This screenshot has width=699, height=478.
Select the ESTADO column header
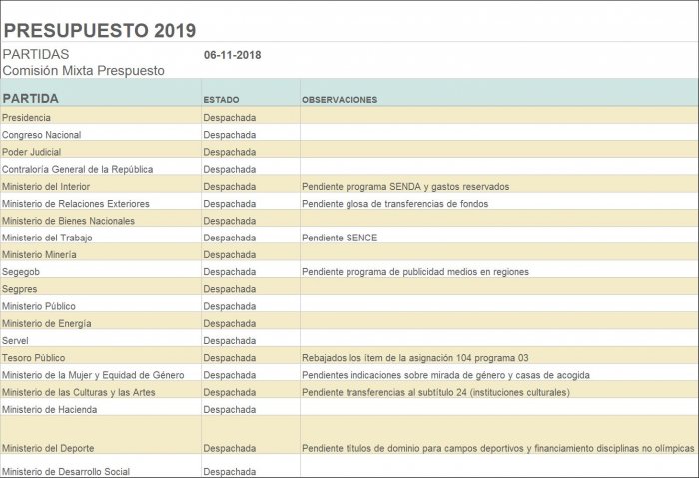click(221, 100)
